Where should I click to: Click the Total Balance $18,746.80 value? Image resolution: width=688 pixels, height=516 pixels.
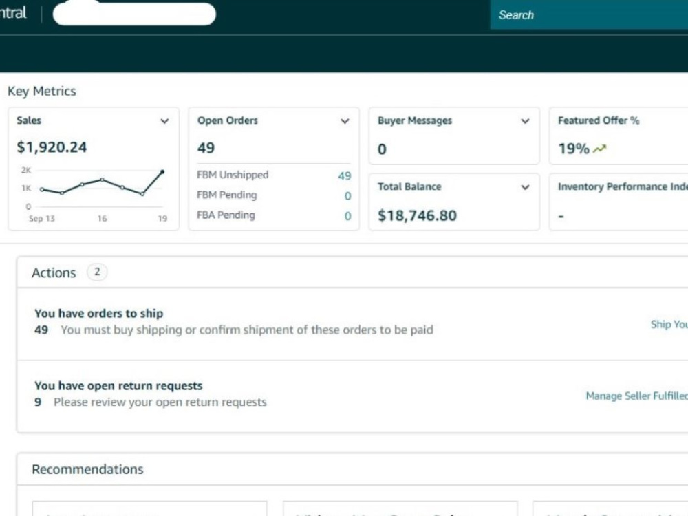tap(418, 215)
